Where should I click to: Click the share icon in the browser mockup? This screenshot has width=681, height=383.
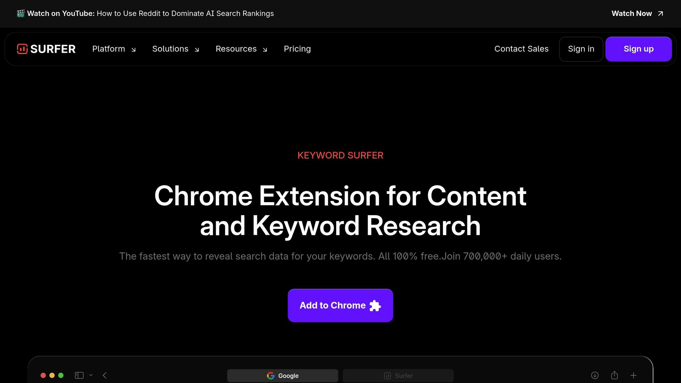point(614,375)
